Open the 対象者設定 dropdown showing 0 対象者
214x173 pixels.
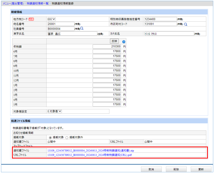[55, 111]
